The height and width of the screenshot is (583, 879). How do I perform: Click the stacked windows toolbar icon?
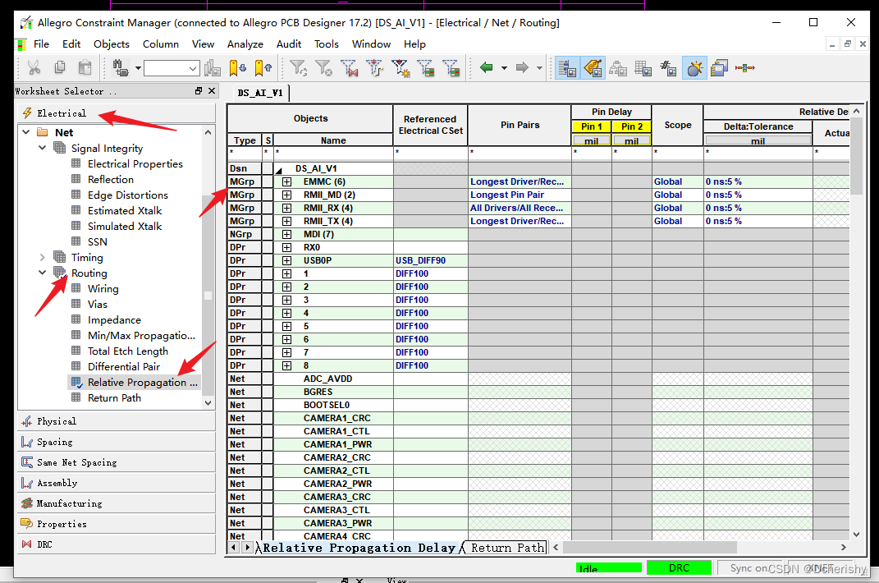tap(719, 68)
